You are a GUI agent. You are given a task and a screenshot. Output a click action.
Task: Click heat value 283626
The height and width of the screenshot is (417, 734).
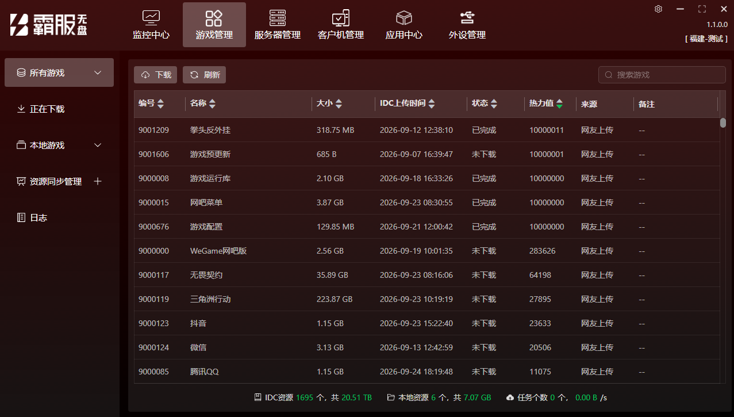(x=543, y=251)
